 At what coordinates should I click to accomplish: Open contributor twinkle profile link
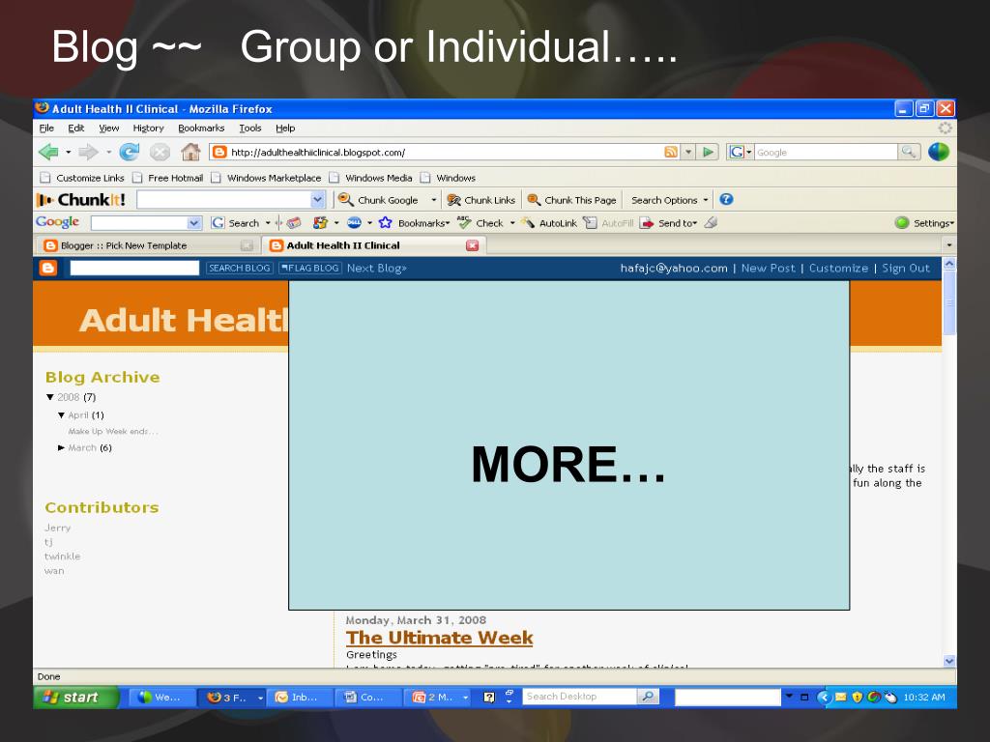63,556
